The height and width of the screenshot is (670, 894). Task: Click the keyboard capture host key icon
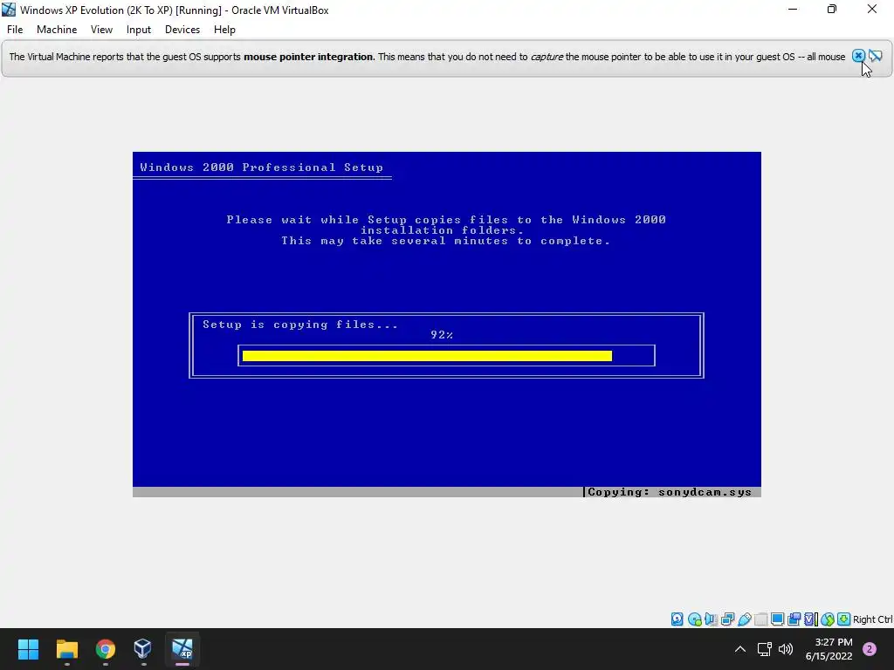point(844,619)
